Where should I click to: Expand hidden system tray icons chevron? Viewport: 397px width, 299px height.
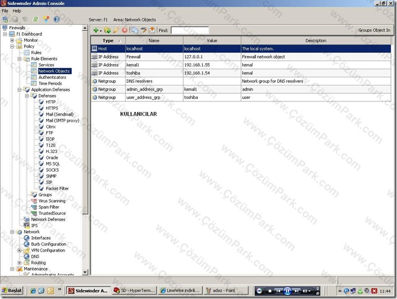point(340,291)
